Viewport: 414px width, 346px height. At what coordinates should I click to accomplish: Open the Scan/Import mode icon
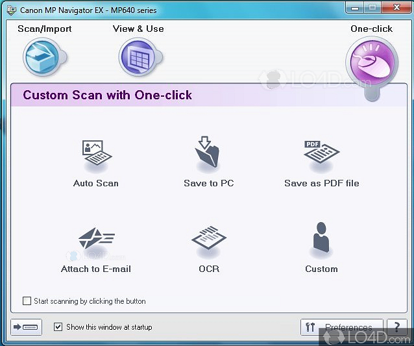click(43, 57)
